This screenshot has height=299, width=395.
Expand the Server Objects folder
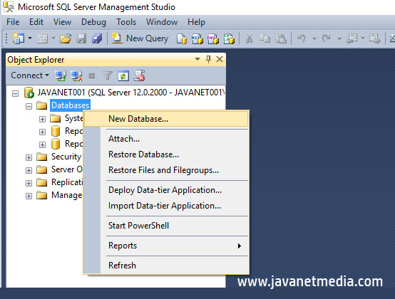coord(29,170)
